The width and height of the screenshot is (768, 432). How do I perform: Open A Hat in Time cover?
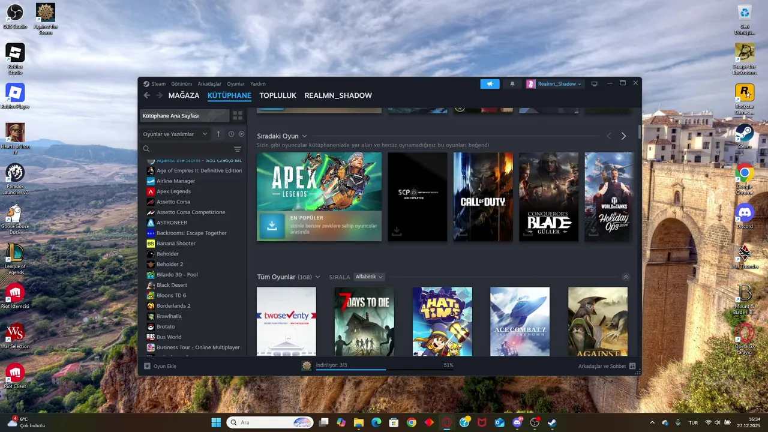[442, 322]
